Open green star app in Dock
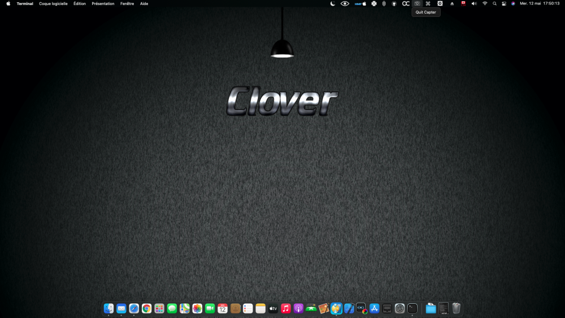 [311, 308]
